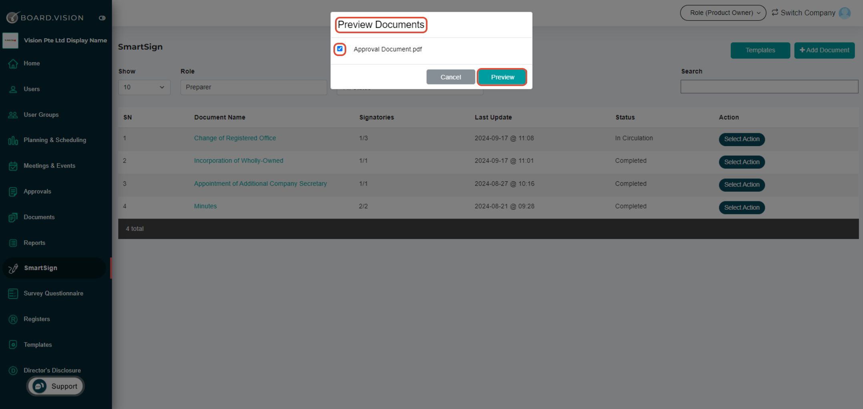Click Cancel in Preview Documents dialog
Viewport: 863px width, 409px height.
[451, 77]
